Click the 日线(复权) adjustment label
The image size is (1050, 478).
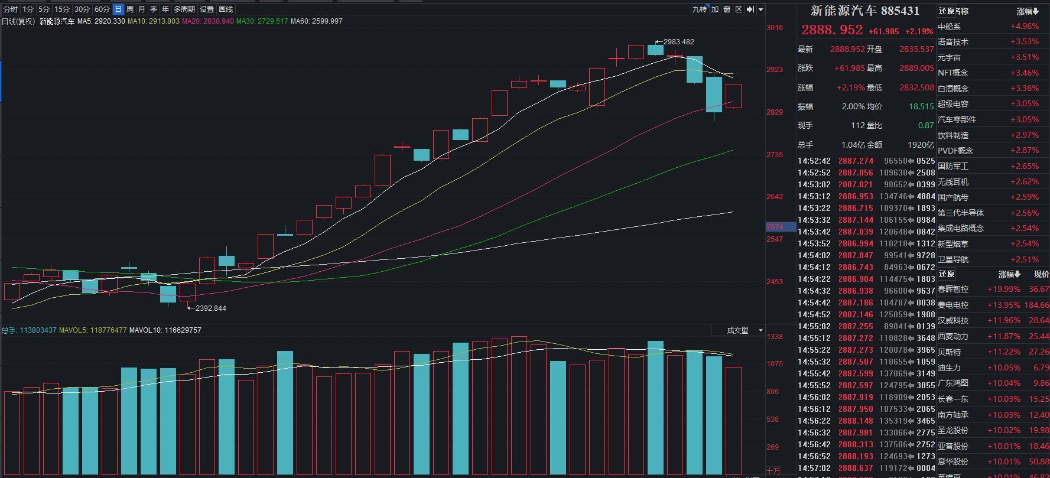coord(19,21)
